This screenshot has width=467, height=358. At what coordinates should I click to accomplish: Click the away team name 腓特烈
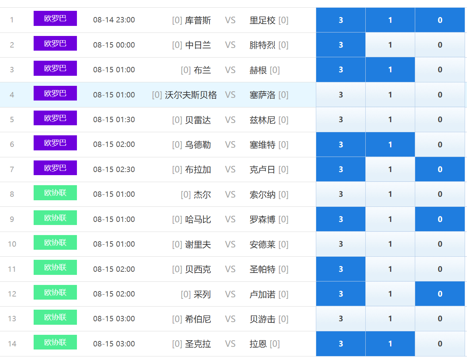(x=262, y=45)
